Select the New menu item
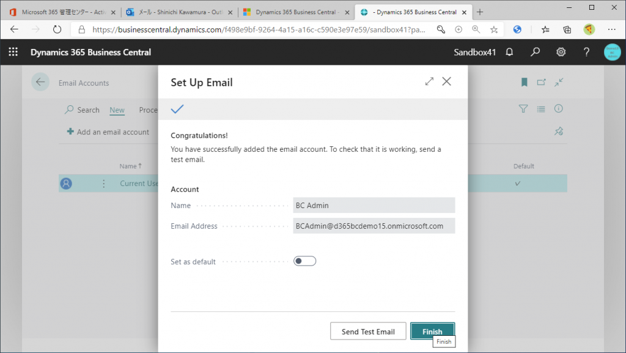 tap(117, 110)
